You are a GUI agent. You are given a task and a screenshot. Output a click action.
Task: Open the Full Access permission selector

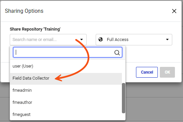click(x=134, y=40)
